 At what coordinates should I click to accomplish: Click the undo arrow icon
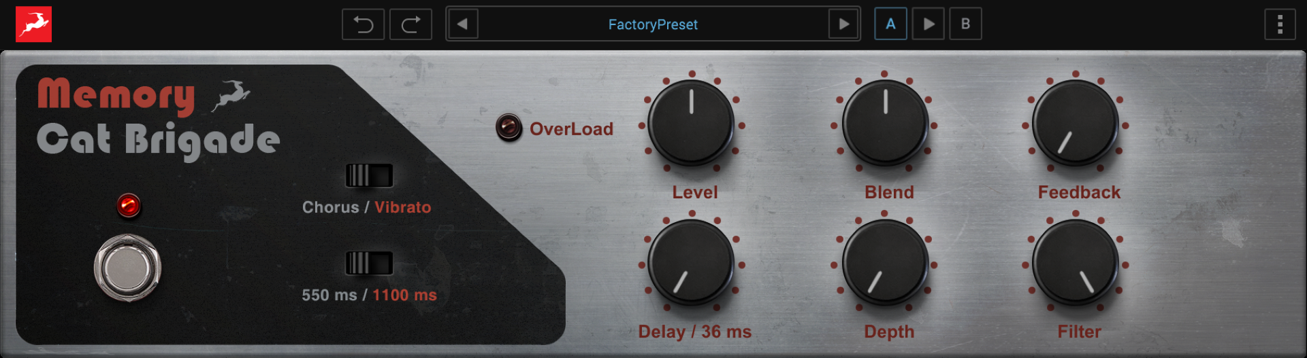coord(363,24)
